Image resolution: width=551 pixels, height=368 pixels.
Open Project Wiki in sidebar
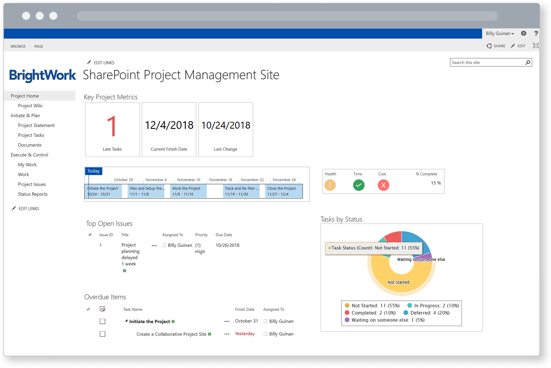pos(30,106)
